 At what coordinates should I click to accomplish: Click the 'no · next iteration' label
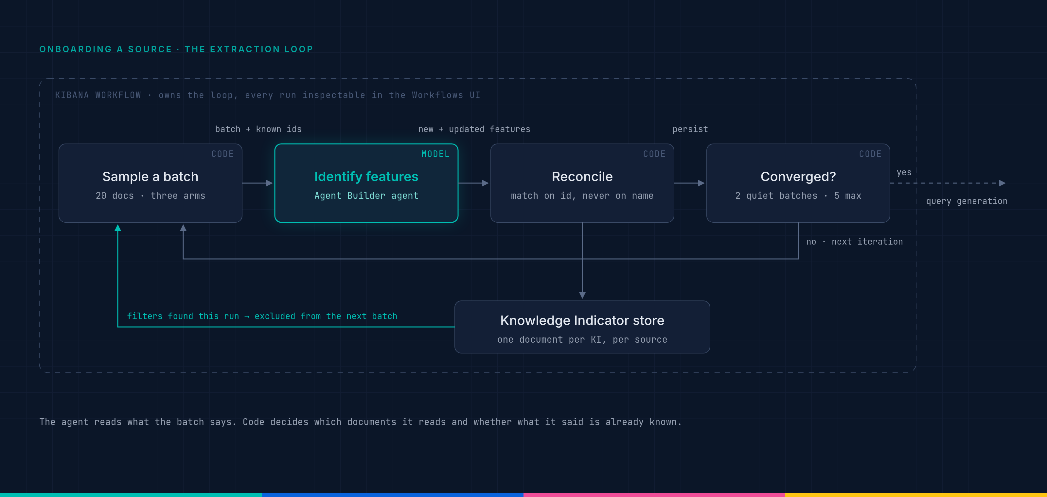tap(855, 242)
